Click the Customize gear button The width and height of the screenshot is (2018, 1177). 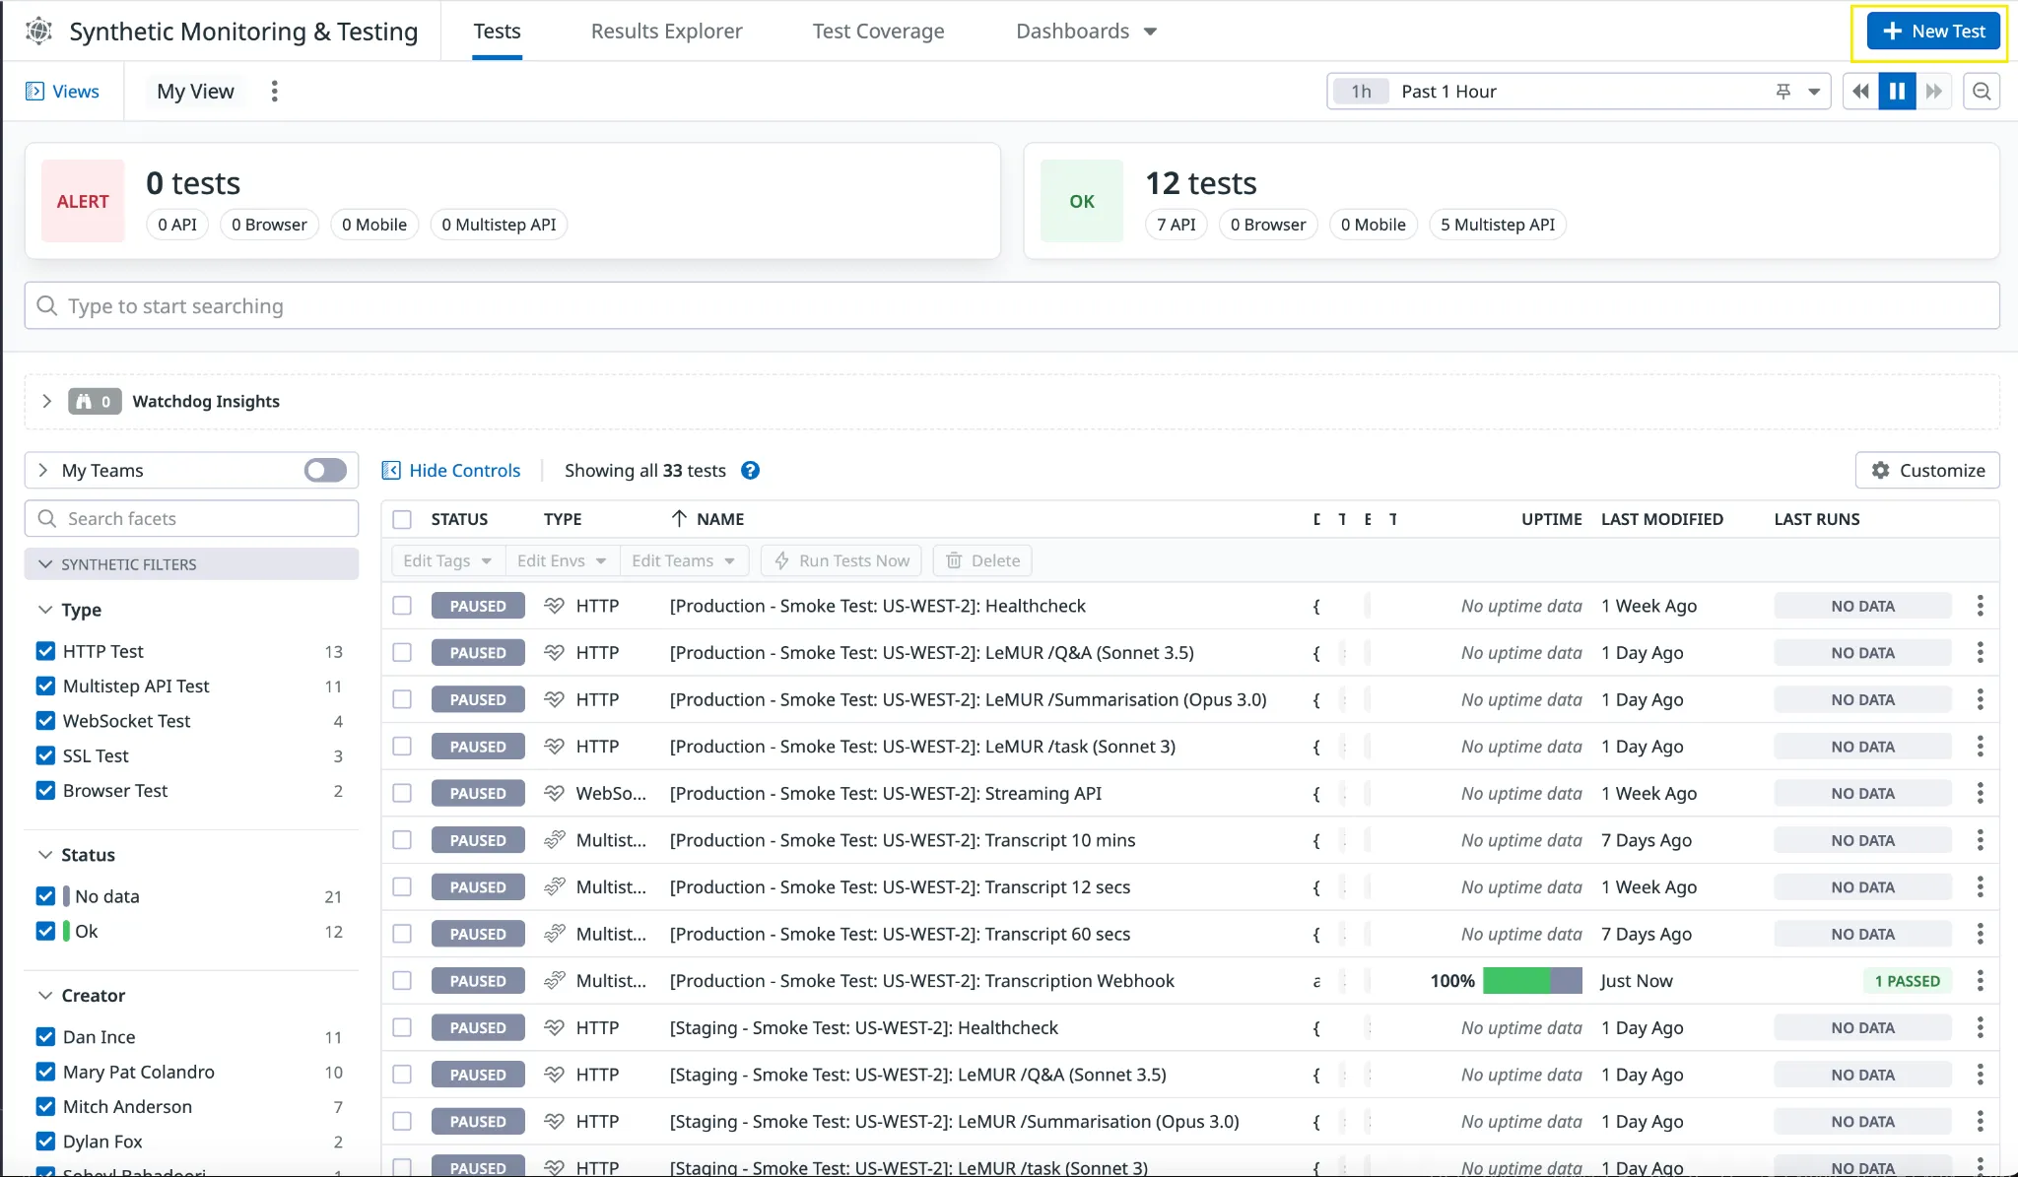coord(1927,471)
